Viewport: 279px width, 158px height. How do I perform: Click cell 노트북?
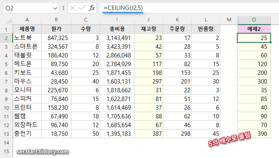27,38
